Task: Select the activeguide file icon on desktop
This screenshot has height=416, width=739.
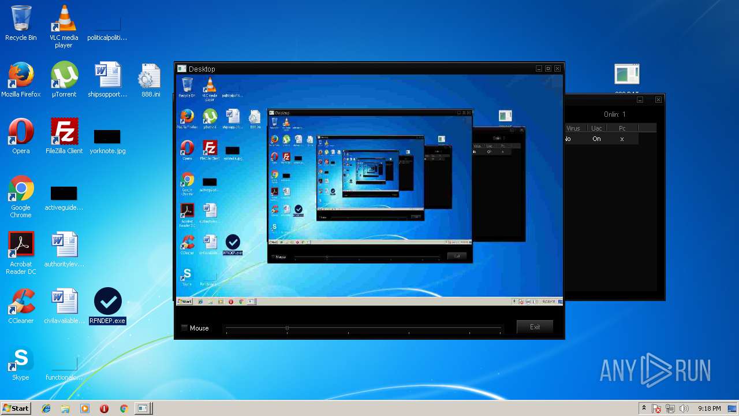Action: point(64,197)
